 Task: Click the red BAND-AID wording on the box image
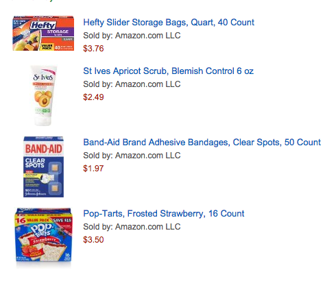(x=43, y=149)
